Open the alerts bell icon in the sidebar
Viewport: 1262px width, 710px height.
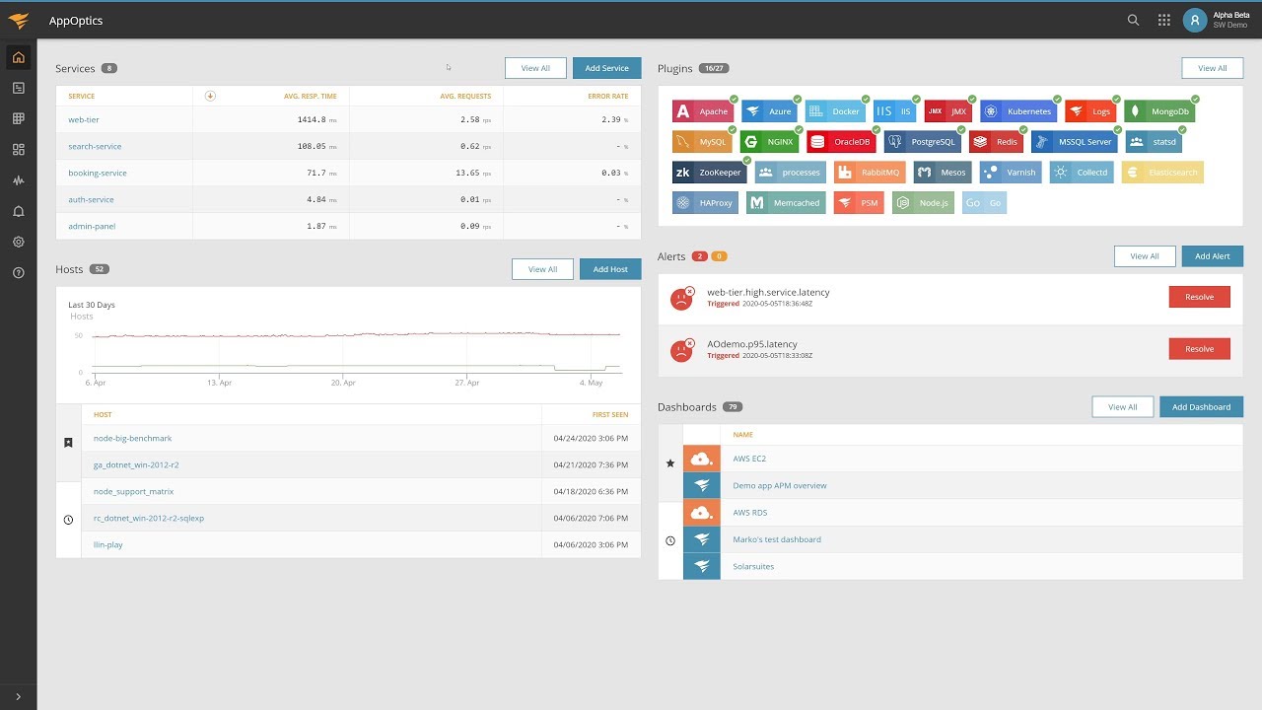(18, 211)
